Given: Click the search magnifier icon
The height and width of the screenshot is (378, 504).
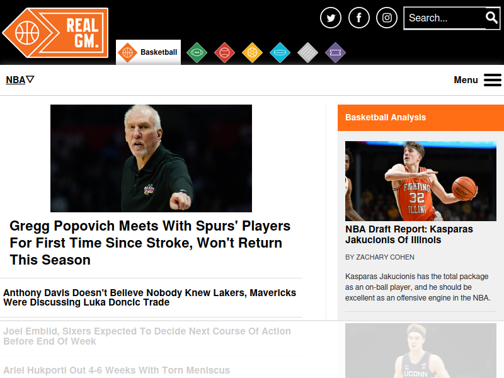Looking at the screenshot, I should click(491, 18).
